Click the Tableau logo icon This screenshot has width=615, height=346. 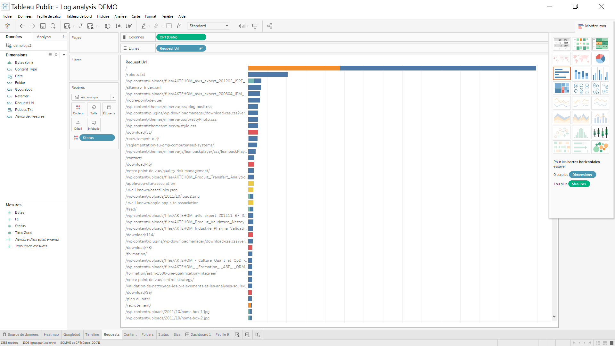[8, 26]
